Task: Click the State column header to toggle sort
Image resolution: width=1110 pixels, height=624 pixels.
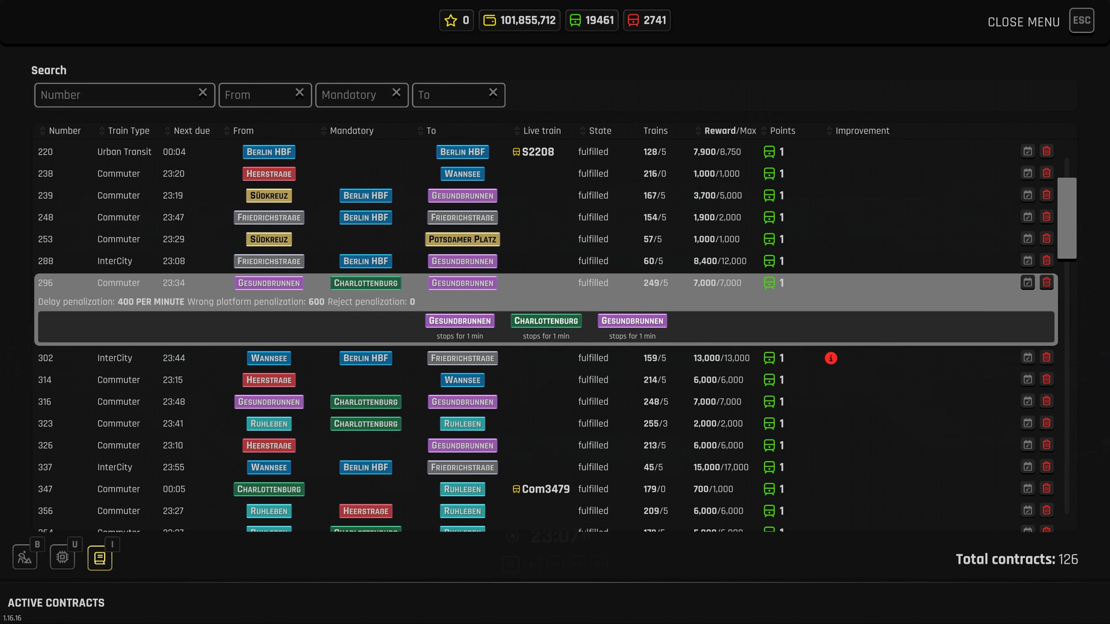Action: (600, 130)
